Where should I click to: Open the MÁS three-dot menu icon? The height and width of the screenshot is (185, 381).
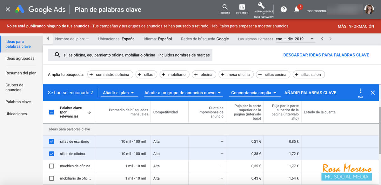click(x=361, y=91)
